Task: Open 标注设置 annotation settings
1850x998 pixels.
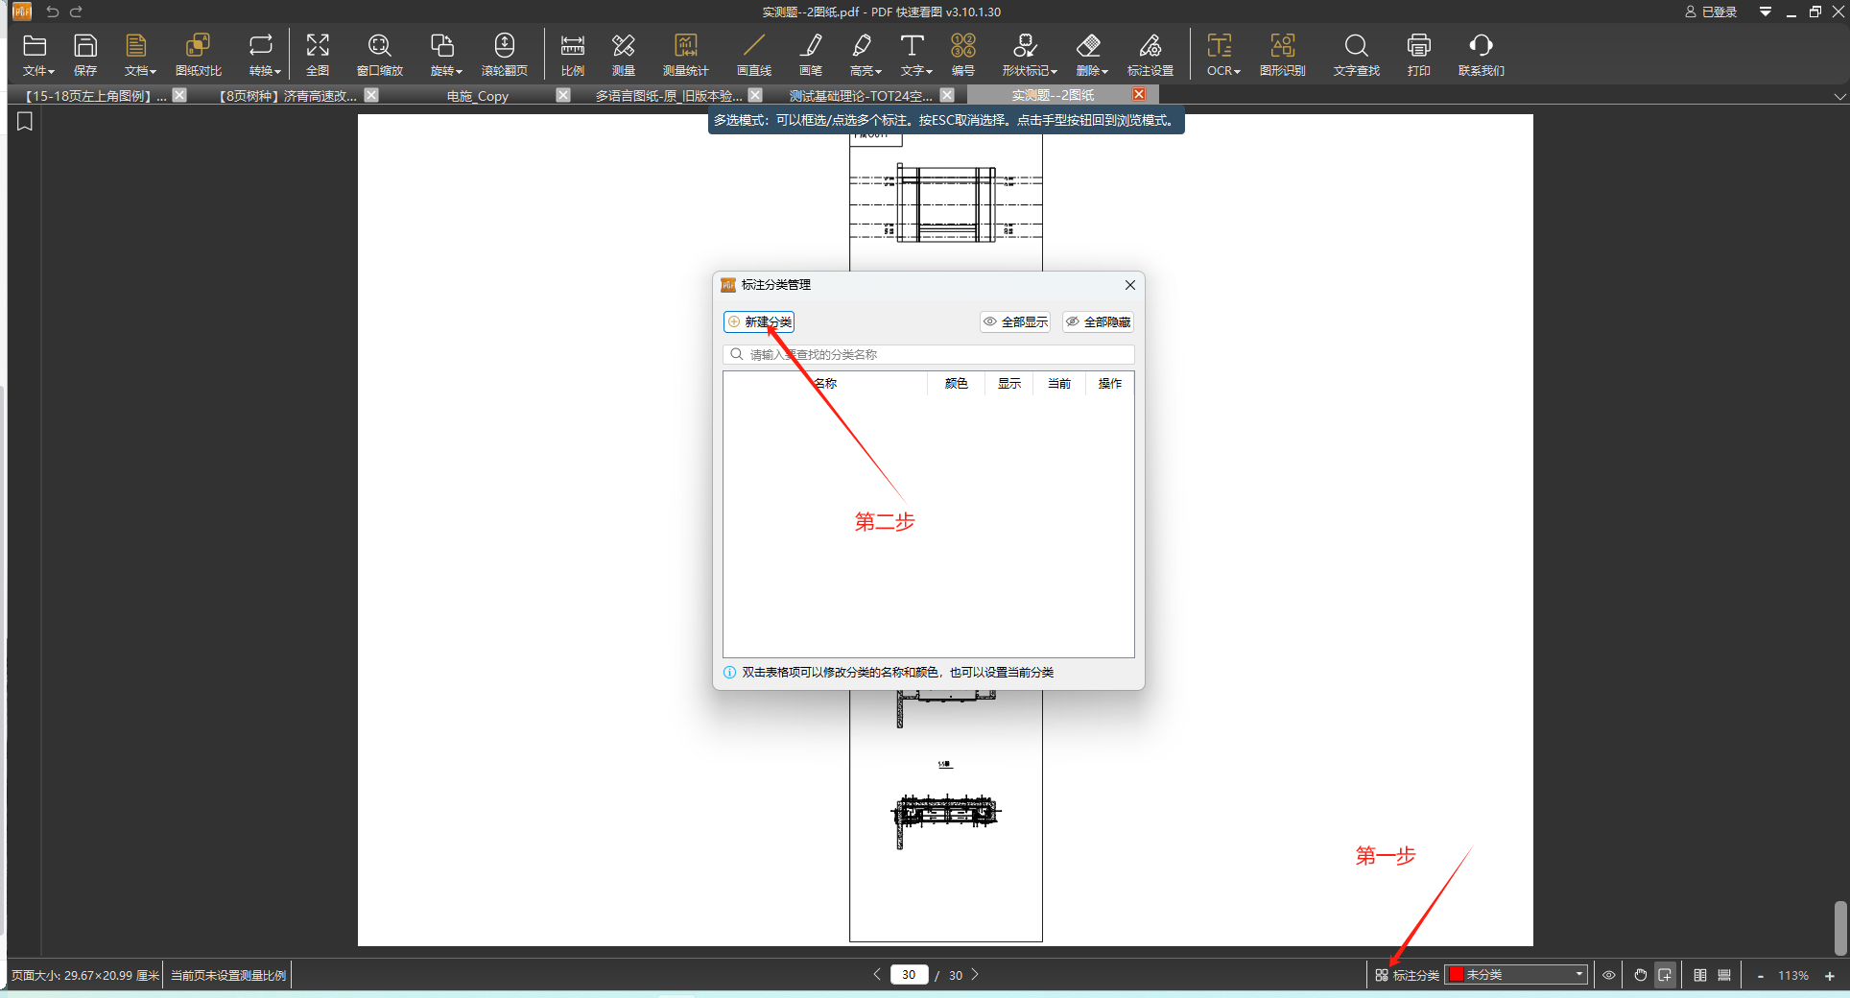Action: pyautogui.click(x=1150, y=55)
